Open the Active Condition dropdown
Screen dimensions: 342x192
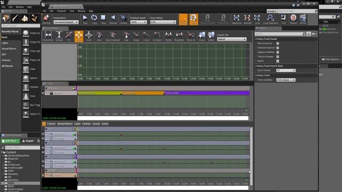coord(286,80)
